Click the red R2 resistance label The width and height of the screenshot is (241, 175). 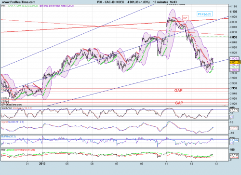click(x=185, y=18)
